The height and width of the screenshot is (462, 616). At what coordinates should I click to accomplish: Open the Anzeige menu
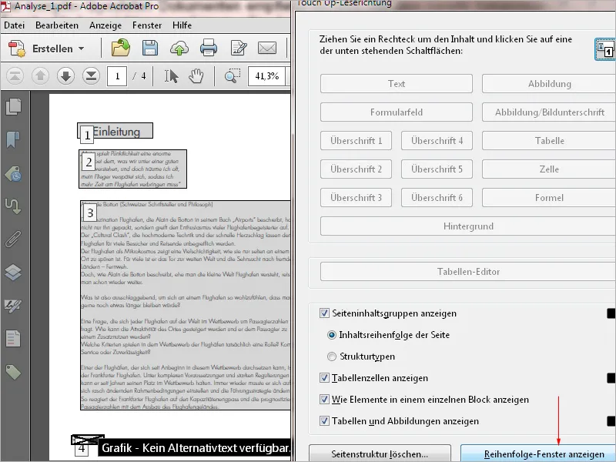click(105, 25)
